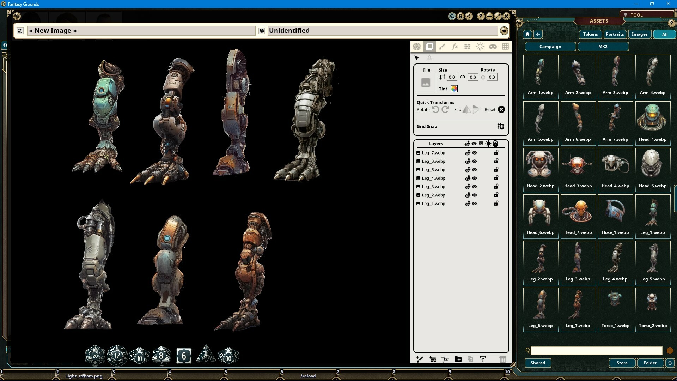Viewport: 677px width, 381px height.
Task: Select the Head_2.webp asset thumbnail
Action: click(541, 164)
